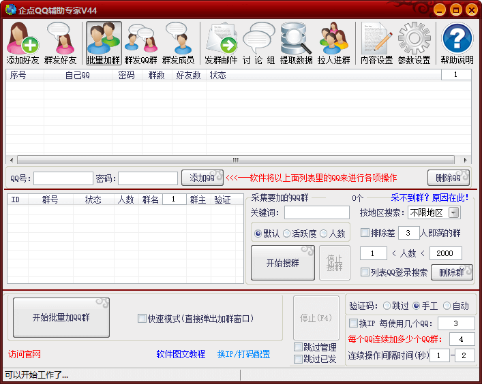Edit the 排除差 number field
Image resolution: width=482 pixels, height=384 pixels.
[x=409, y=233]
